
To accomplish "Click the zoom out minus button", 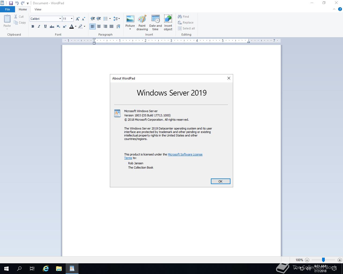I will pyautogui.click(x=307, y=260).
